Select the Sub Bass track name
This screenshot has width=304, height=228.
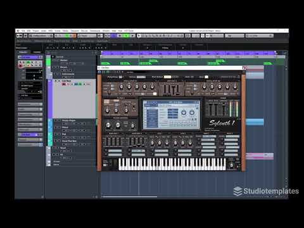(x=66, y=81)
